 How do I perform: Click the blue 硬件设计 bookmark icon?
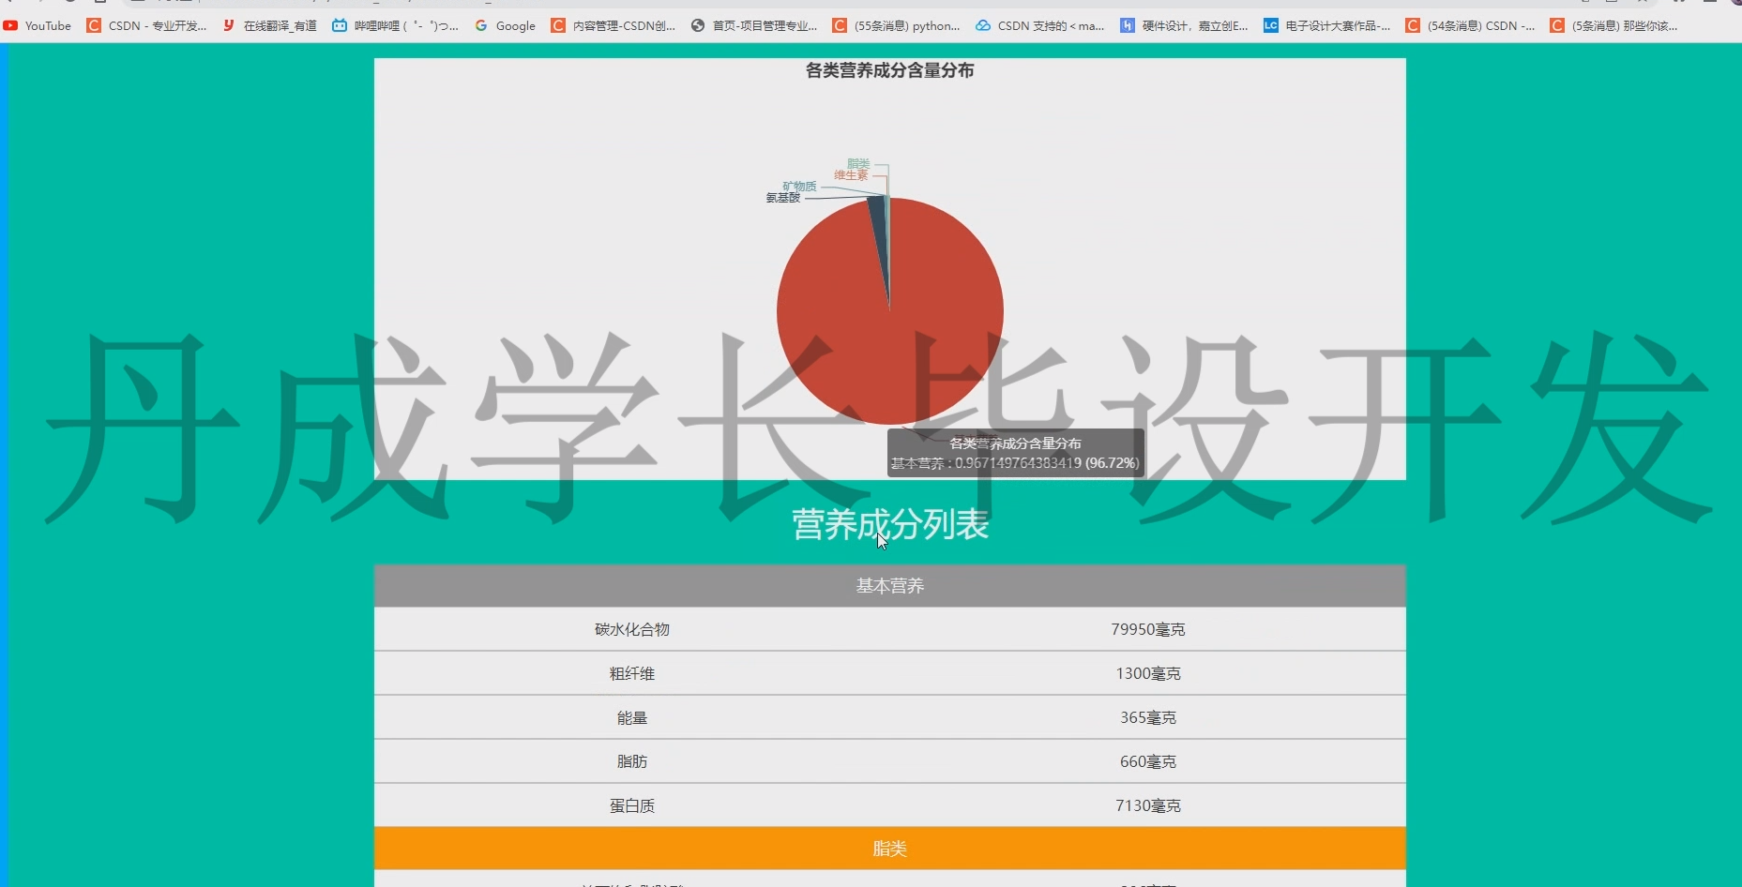tap(1127, 25)
